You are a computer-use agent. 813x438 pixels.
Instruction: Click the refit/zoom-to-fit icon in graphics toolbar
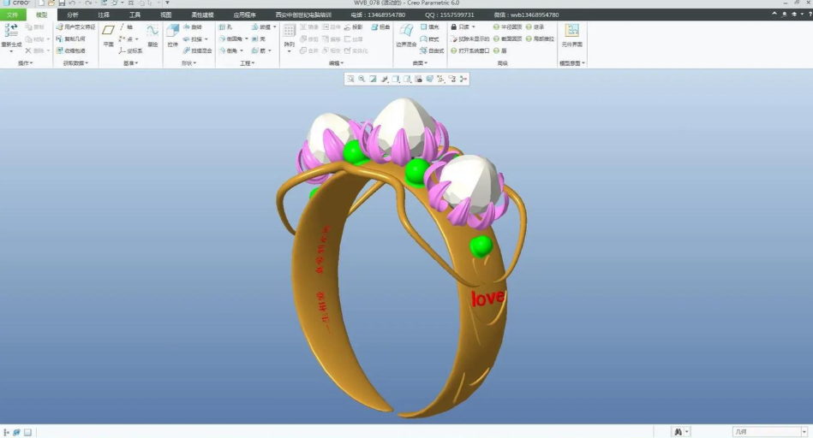tap(350, 79)
